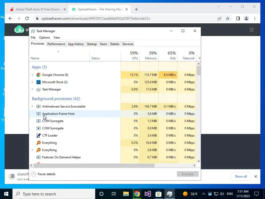Switch to the App history tab

tap(76, 44)
